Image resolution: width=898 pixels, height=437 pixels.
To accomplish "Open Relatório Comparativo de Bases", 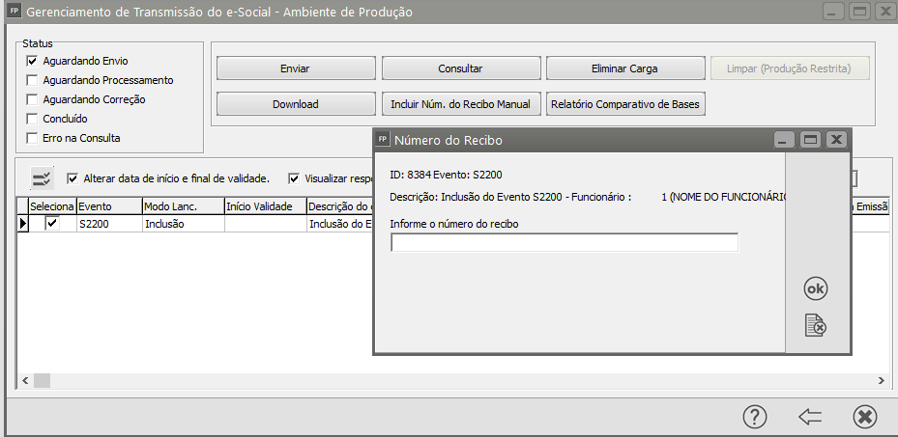I will (x=624, y=104).
